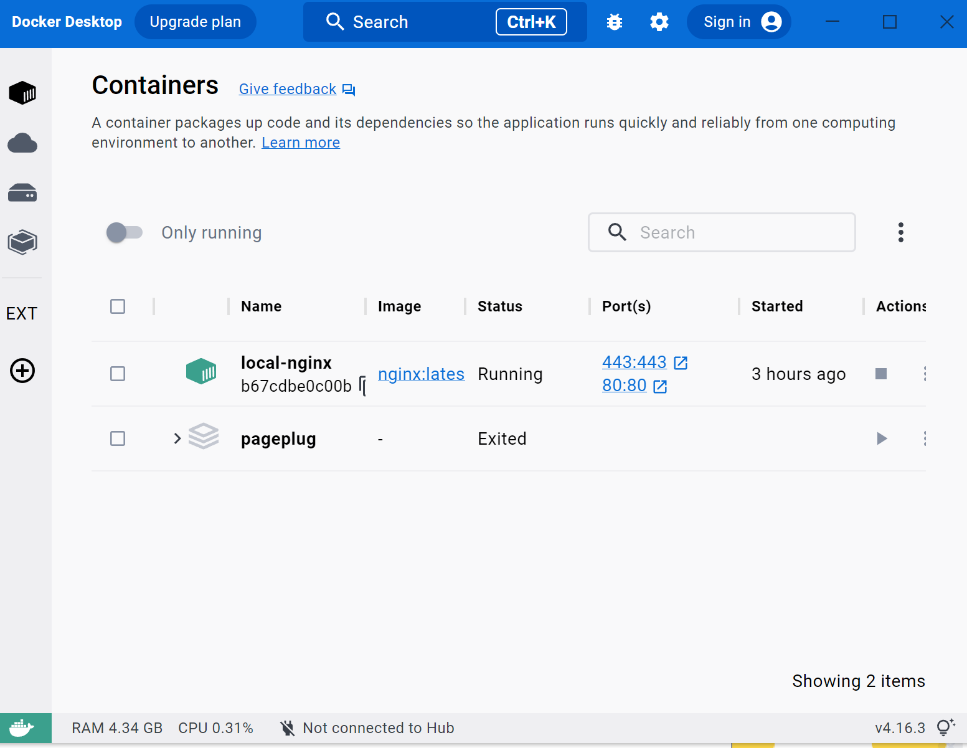Viewport: 967px width, 748px height.
Task: Sort by Image column header
Action: pos(400,306)
